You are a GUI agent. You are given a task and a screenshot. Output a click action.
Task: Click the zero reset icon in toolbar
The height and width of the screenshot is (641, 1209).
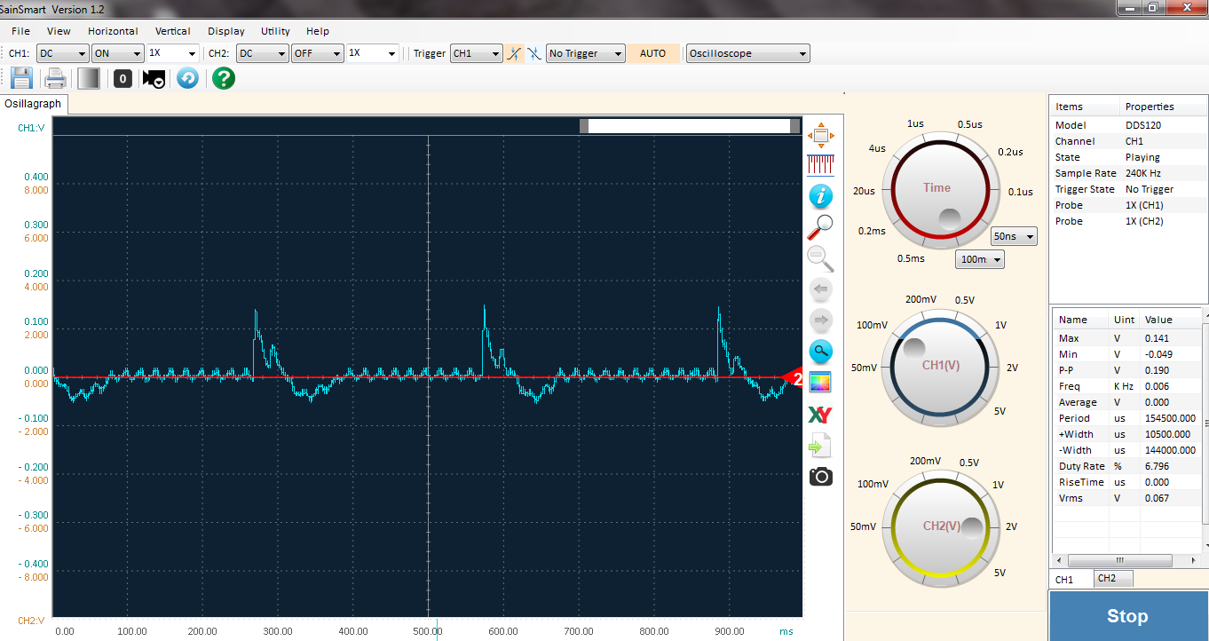point(123,79)
